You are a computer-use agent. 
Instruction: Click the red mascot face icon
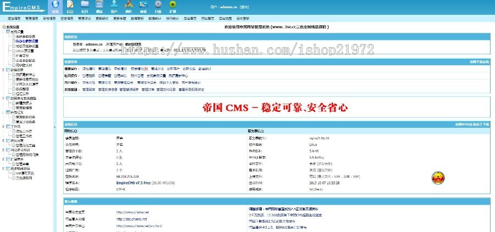pyautogui.click(x=438, y=178)
